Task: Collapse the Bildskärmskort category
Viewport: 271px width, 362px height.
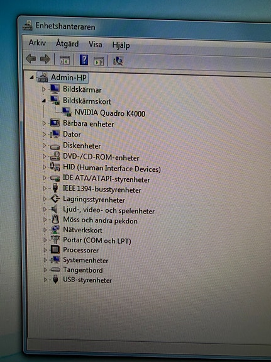Action: 43,101
